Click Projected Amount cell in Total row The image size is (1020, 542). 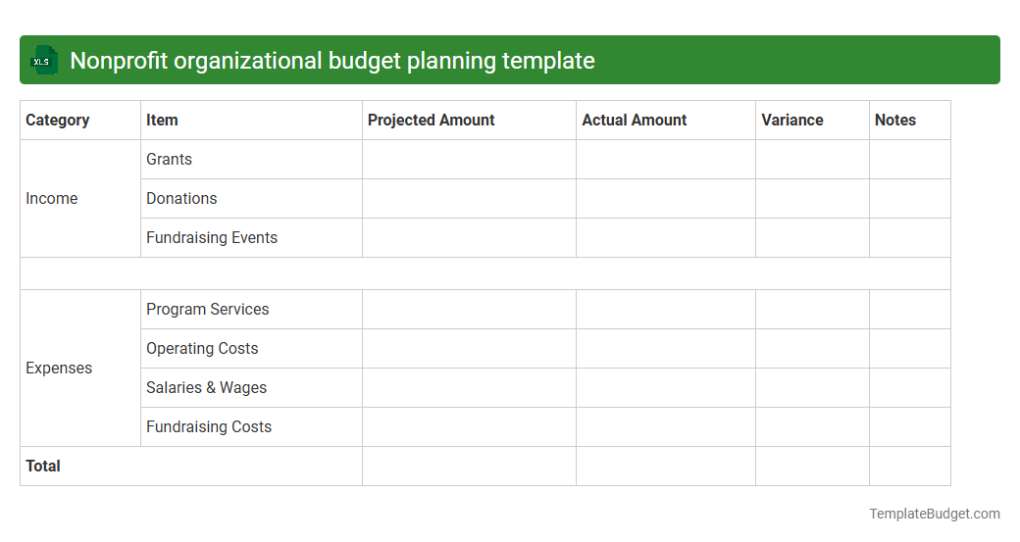tap(469, 466)
